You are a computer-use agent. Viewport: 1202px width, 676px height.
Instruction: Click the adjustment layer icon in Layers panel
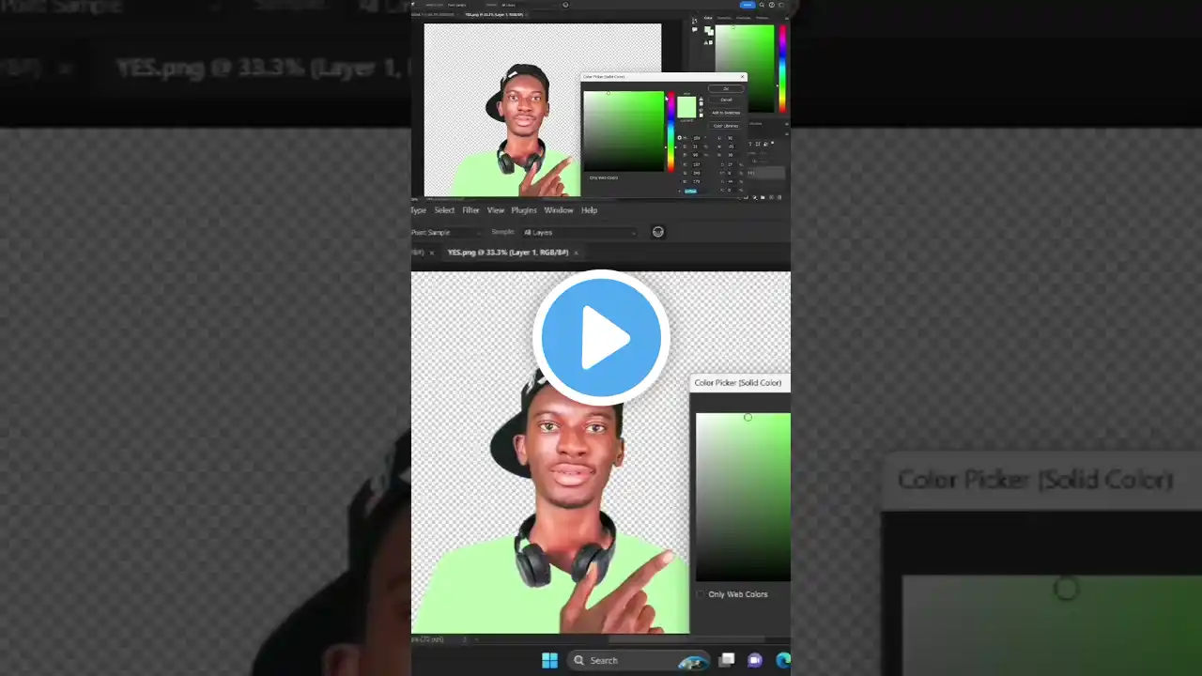[754, 197]
